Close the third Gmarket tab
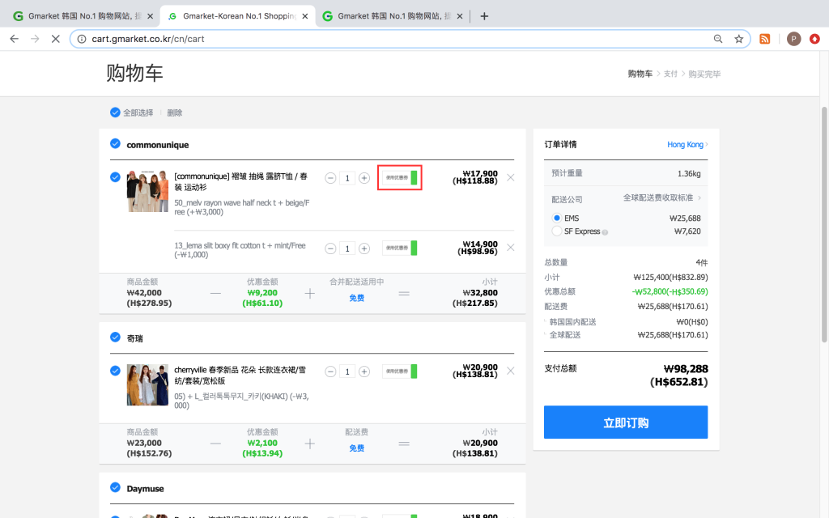The width and height of the screenshot is (829, 518). pyautogui.click(x=460, y=16)
